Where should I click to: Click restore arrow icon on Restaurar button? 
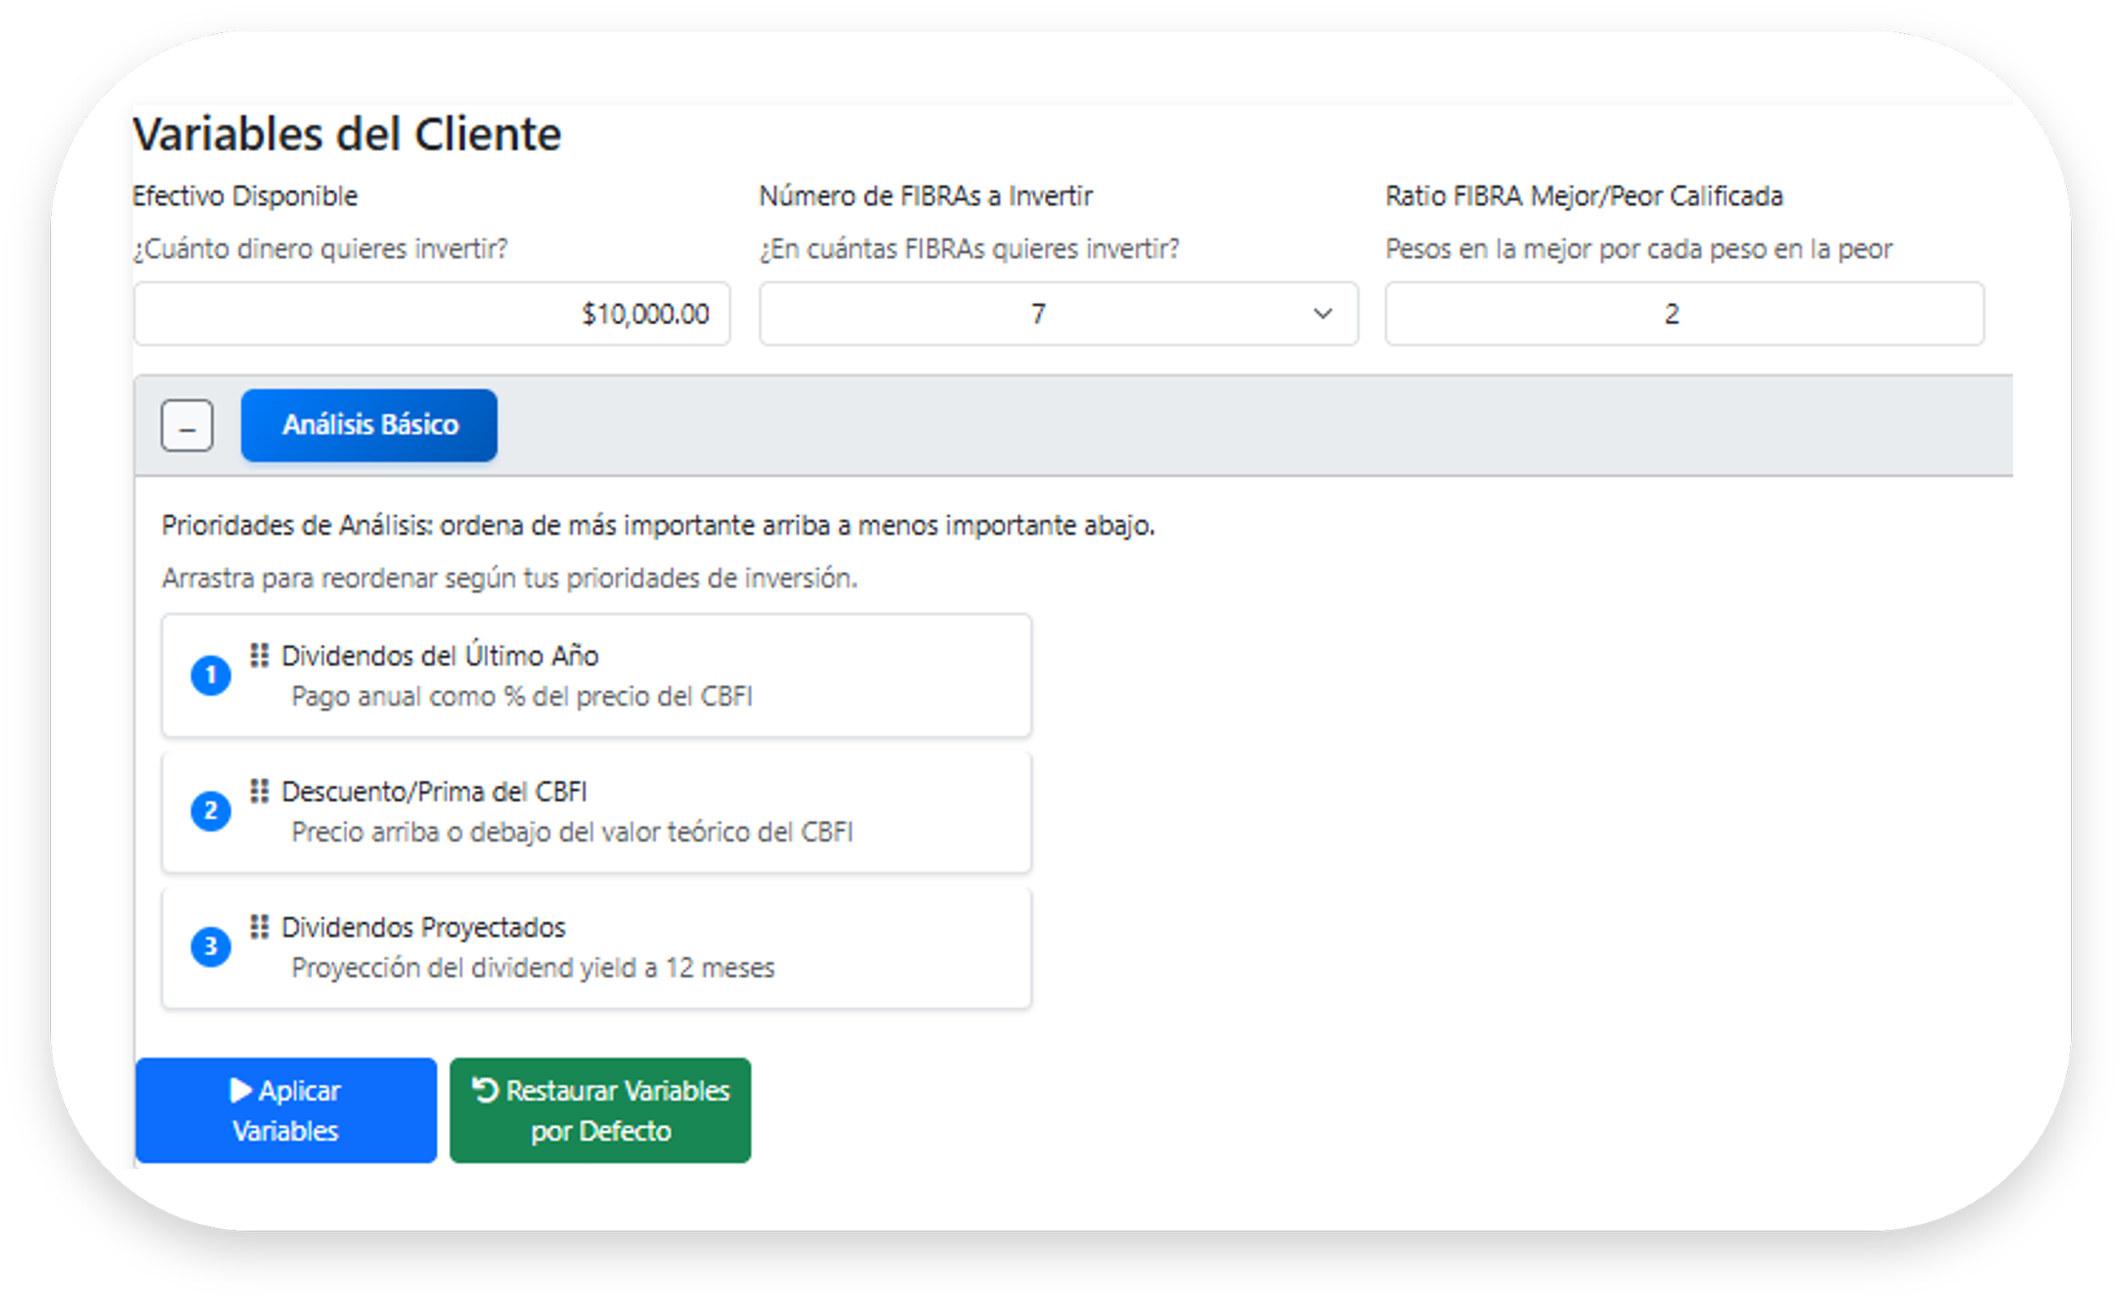(486, 1090)
